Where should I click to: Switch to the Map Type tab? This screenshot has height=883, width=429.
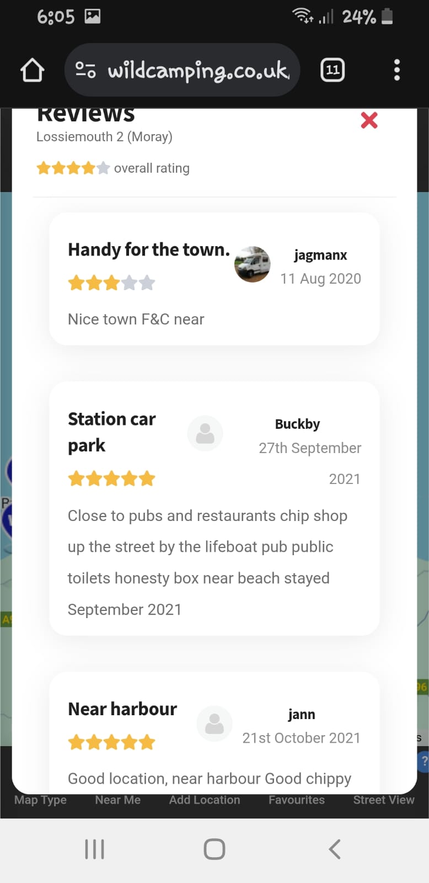40,800
